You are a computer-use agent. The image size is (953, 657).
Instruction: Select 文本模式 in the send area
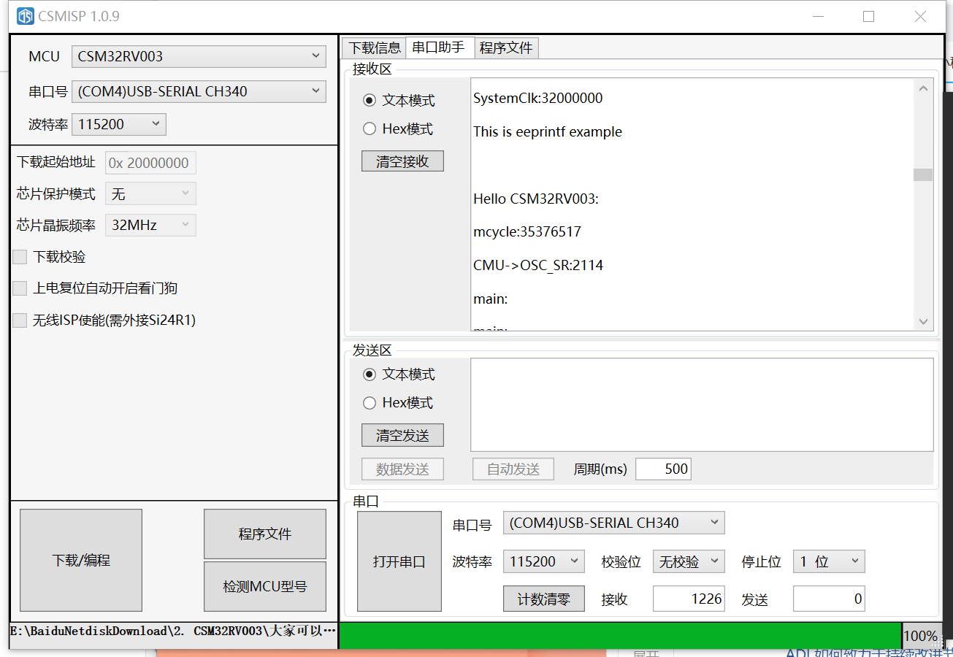coord(399,374)
